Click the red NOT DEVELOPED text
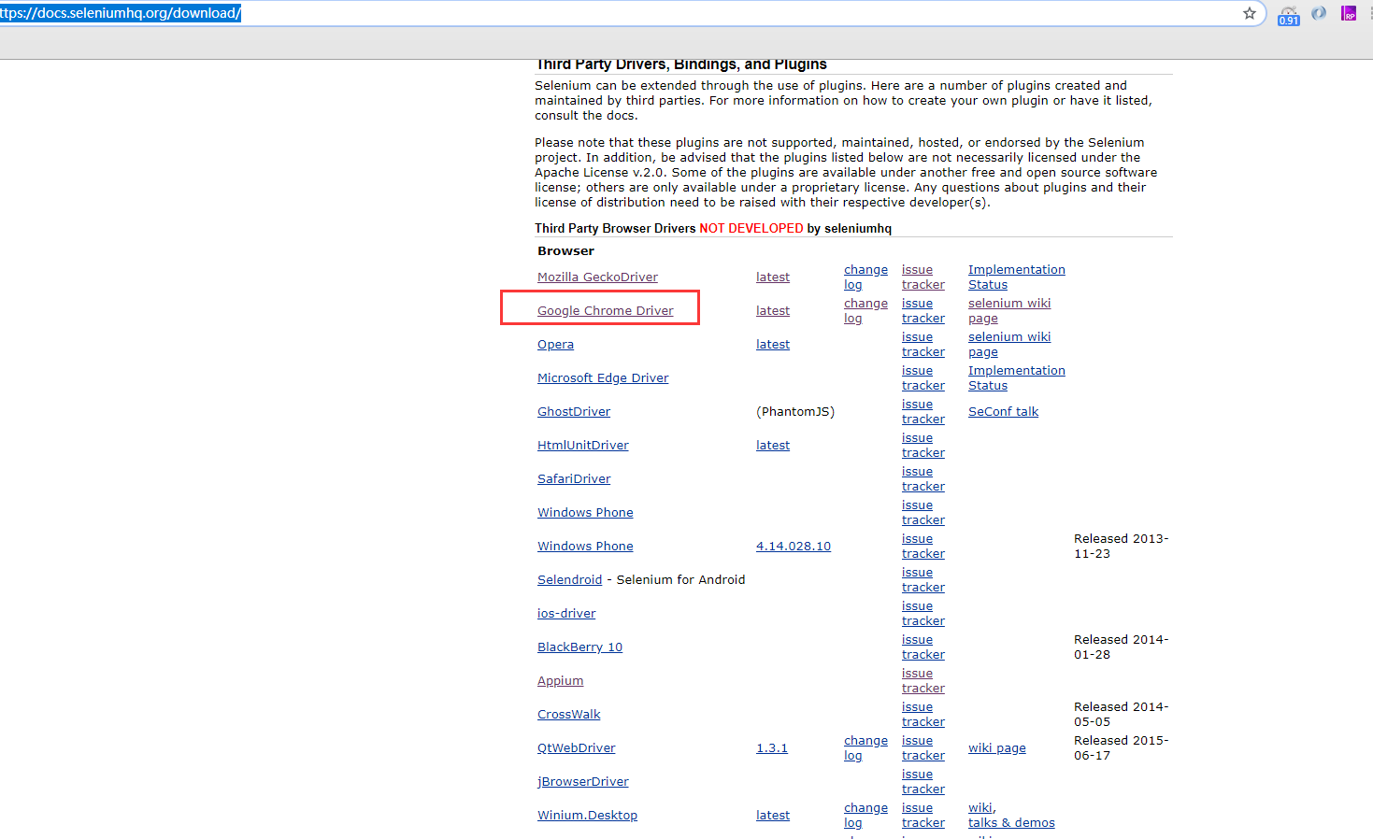Screen dimensions: 1373x839 pyautogui.click(x=751, y=228)
